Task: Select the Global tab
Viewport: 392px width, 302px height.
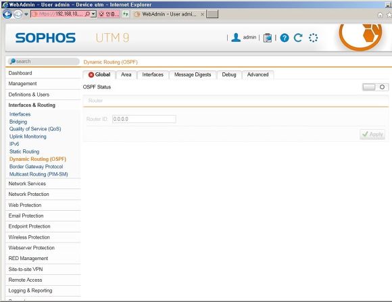Action: click(99, 74)
